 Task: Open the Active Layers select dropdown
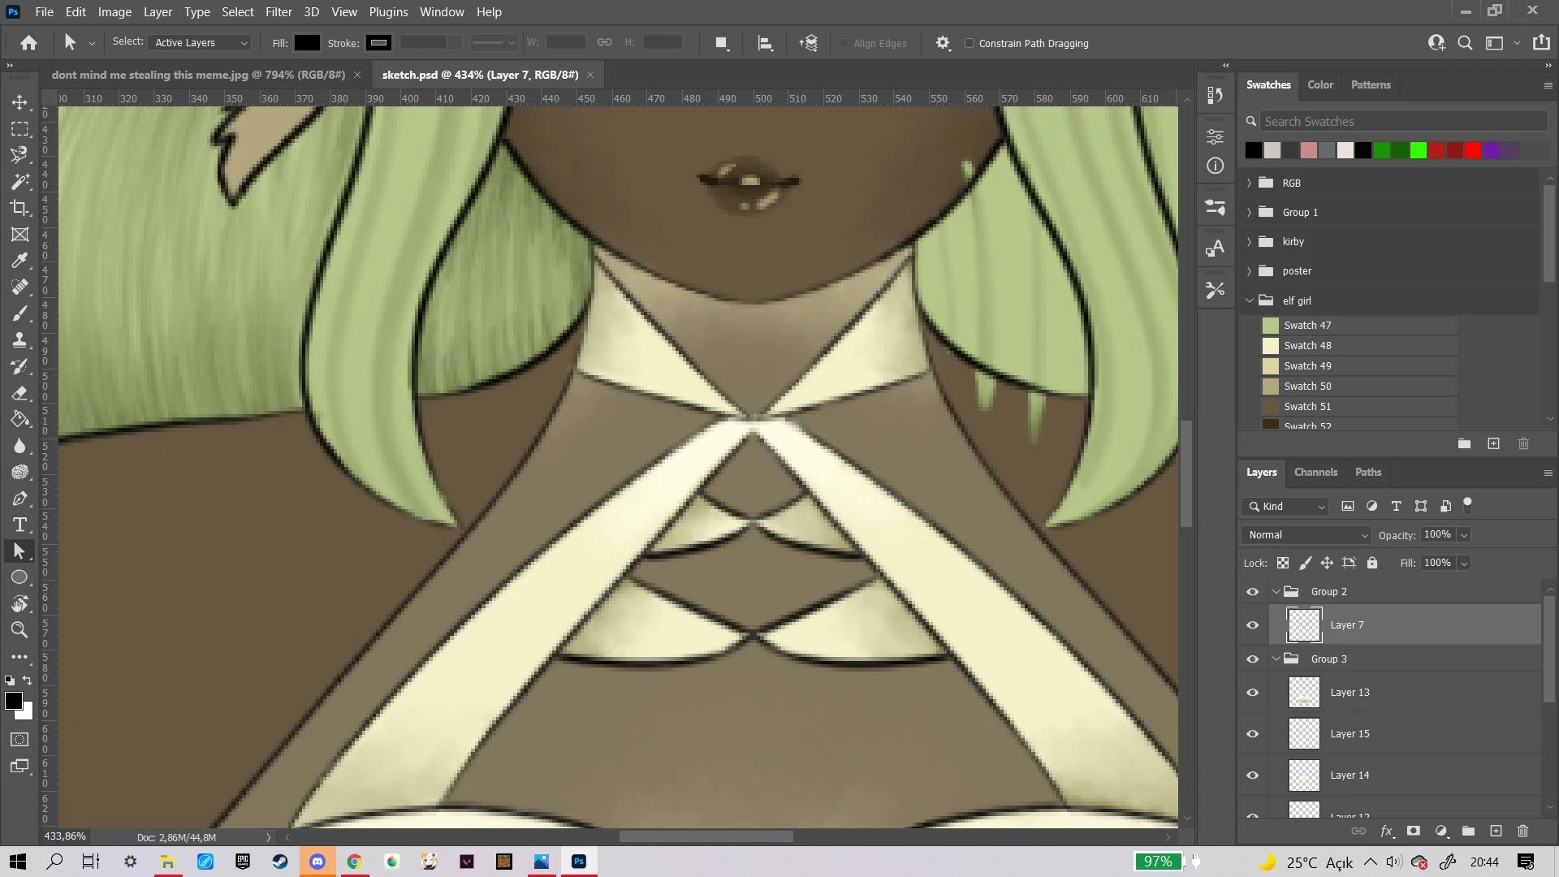201,43
